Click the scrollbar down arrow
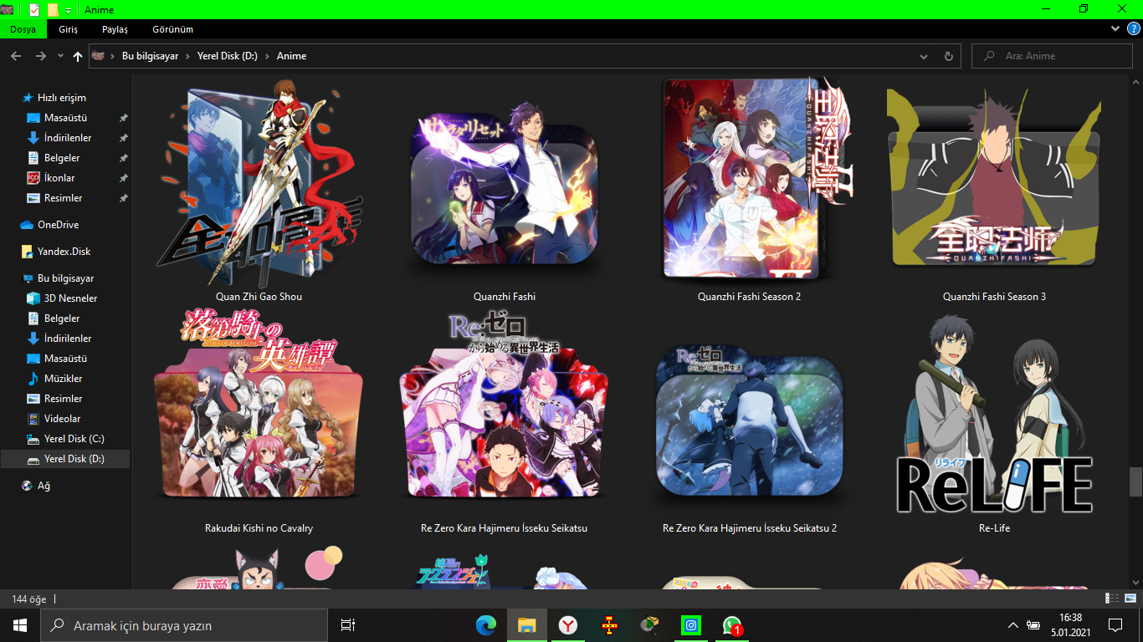Viewport: 1143px width, 642px height. point(1135,582)
